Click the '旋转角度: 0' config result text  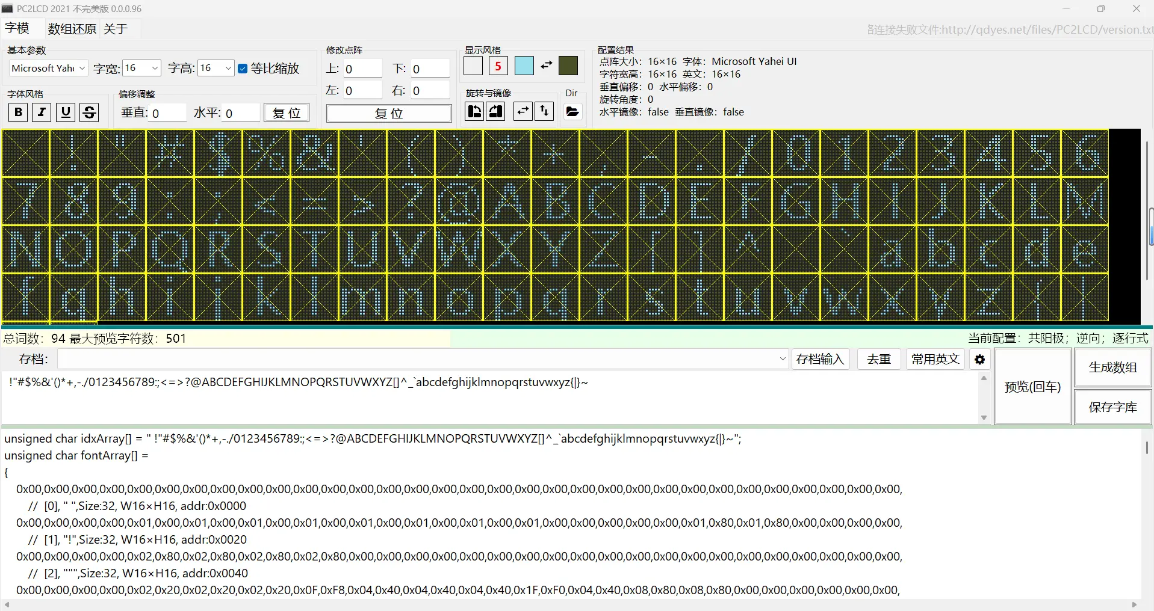(626, 99)
